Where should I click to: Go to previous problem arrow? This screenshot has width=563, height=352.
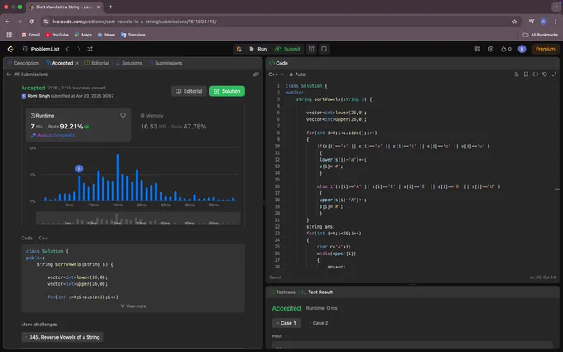coord(67,49)
